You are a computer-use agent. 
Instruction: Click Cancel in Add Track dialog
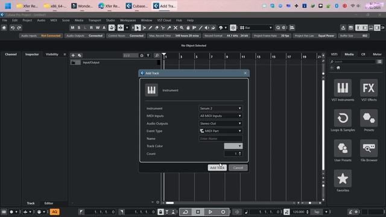pos(238,168)
